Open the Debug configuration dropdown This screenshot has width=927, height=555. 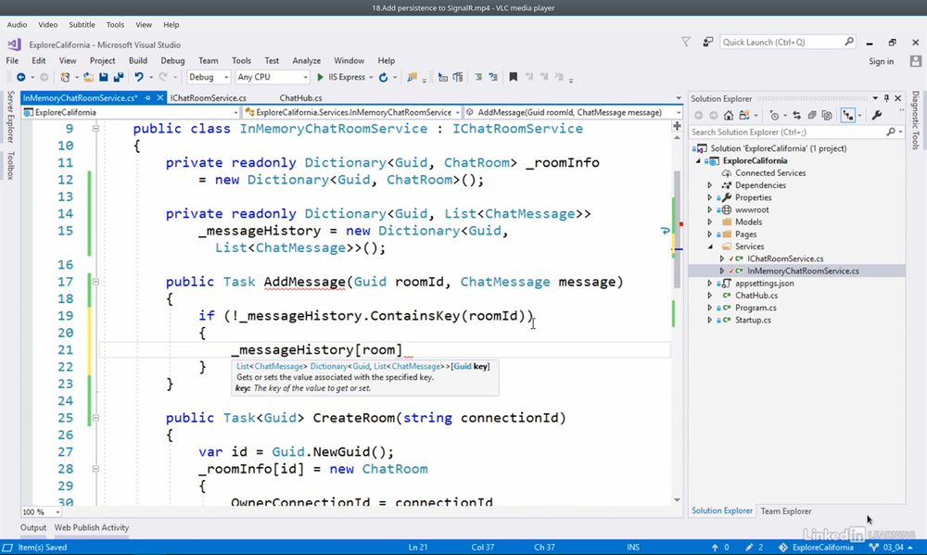pos(226,78)
